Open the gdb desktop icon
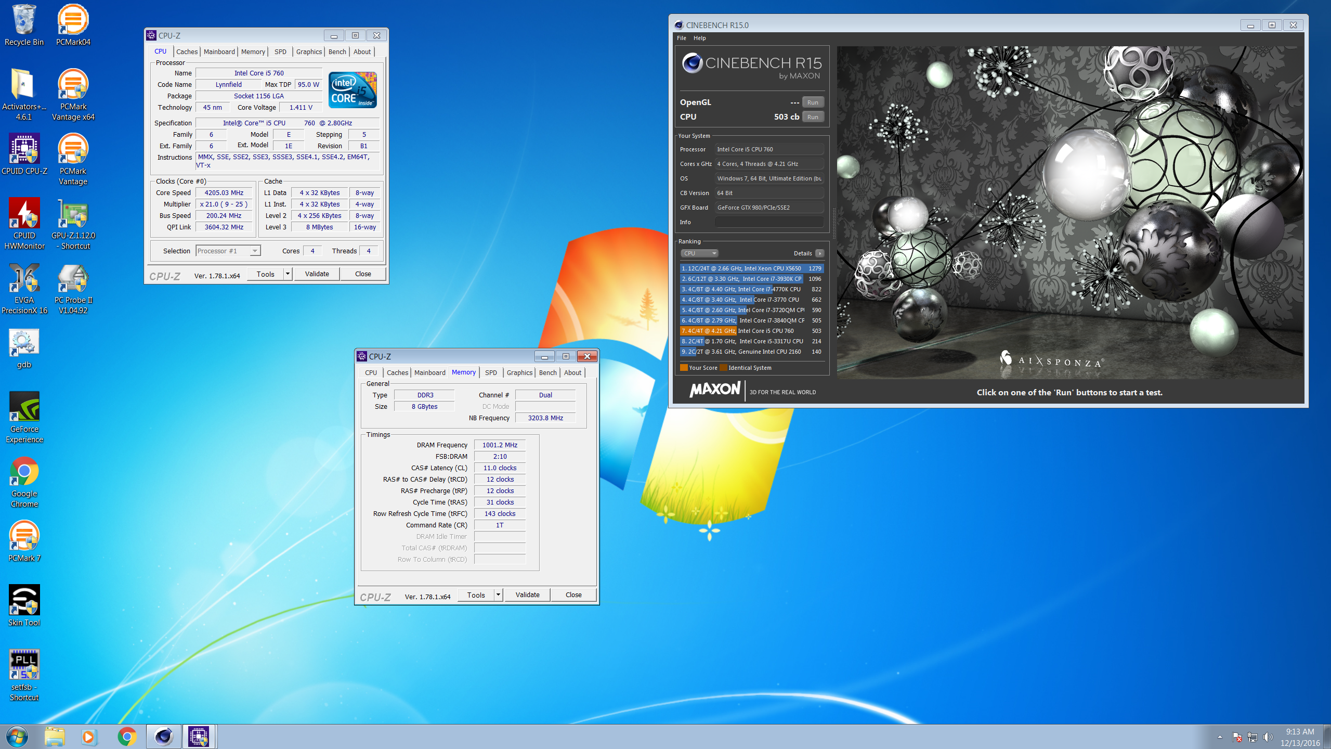1331x749 pixels. pos(24,348)
